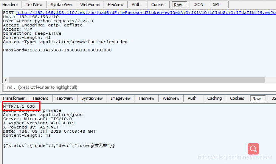Switch to the request Auth tab
Screen dimensions: 276x164
(x=136, y=5)
